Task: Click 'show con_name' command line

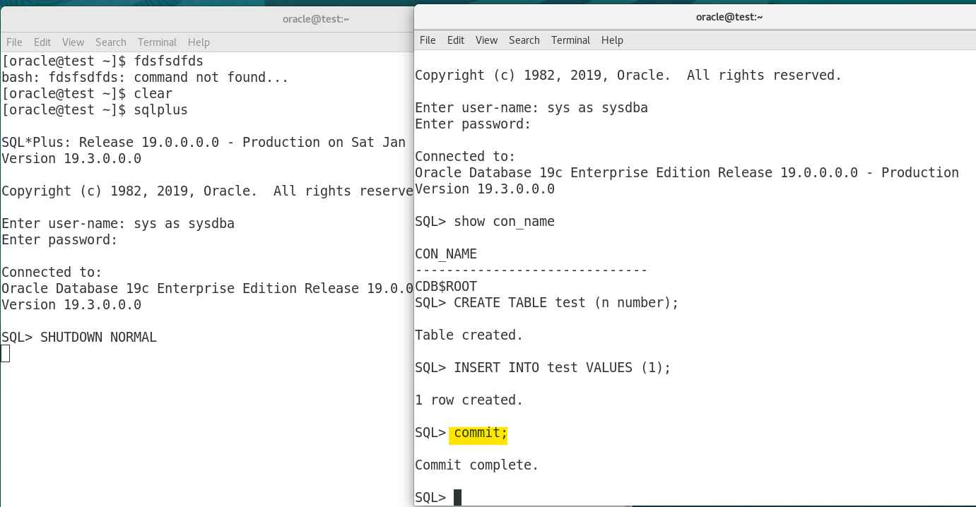Action: 485,222
